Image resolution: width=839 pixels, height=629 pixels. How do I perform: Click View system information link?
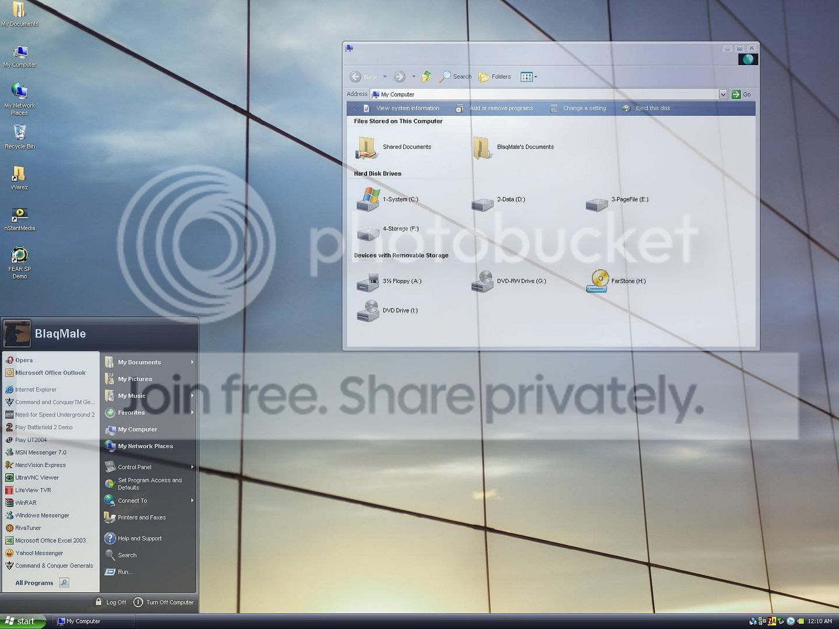[401, 108]
